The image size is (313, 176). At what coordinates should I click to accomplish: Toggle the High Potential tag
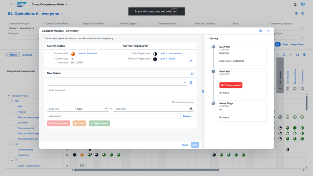[99, 123]
